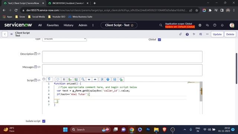Click the save icon in script toolbar

pyautogui.click(x=115, y=79)
